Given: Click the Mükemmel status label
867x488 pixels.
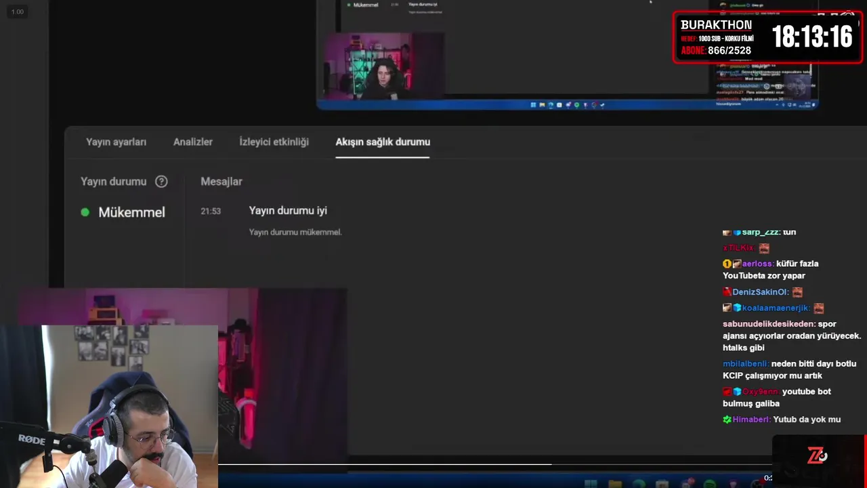Looking at the screenshot, I should pyautogui.click(x=131, y=212).
